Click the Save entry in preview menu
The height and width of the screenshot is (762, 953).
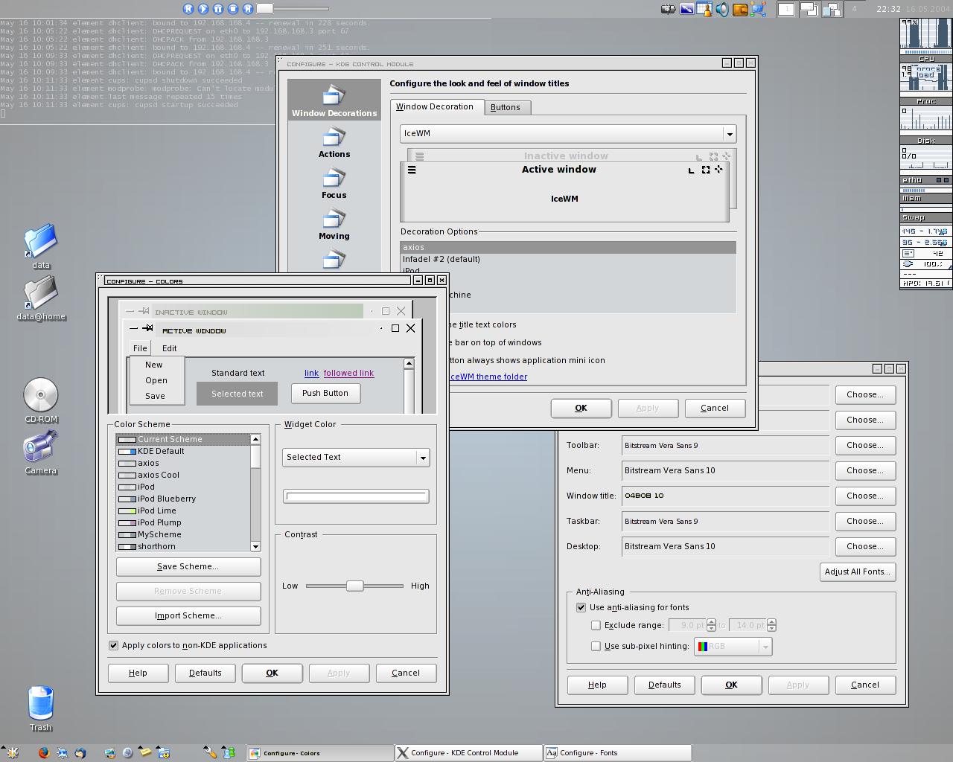[x=156, y=396]
